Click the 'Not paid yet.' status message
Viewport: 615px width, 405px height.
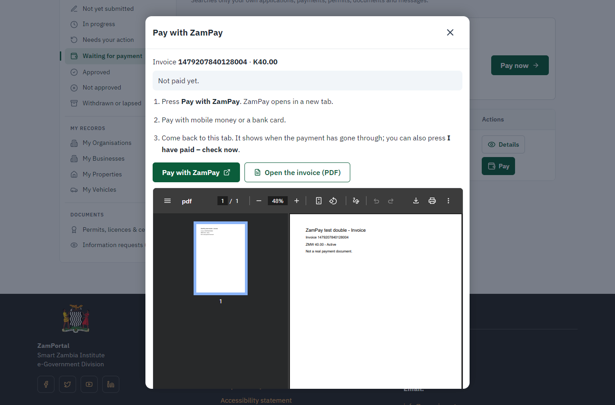tap(307, 81)
